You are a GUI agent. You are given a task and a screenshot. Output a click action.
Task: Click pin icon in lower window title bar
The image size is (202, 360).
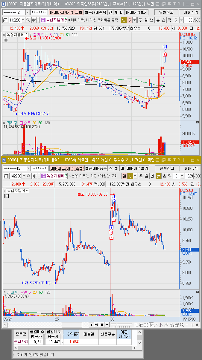[169, 160]
